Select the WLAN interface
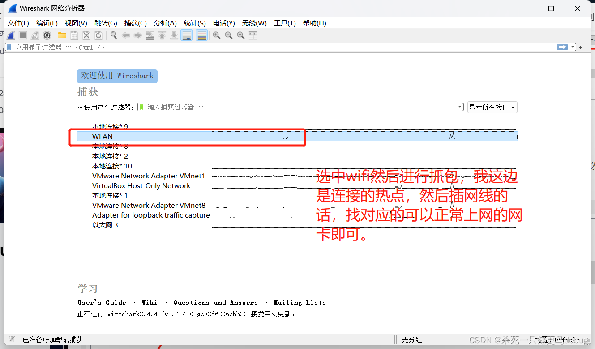595x349 pixels. click(297, 136)
